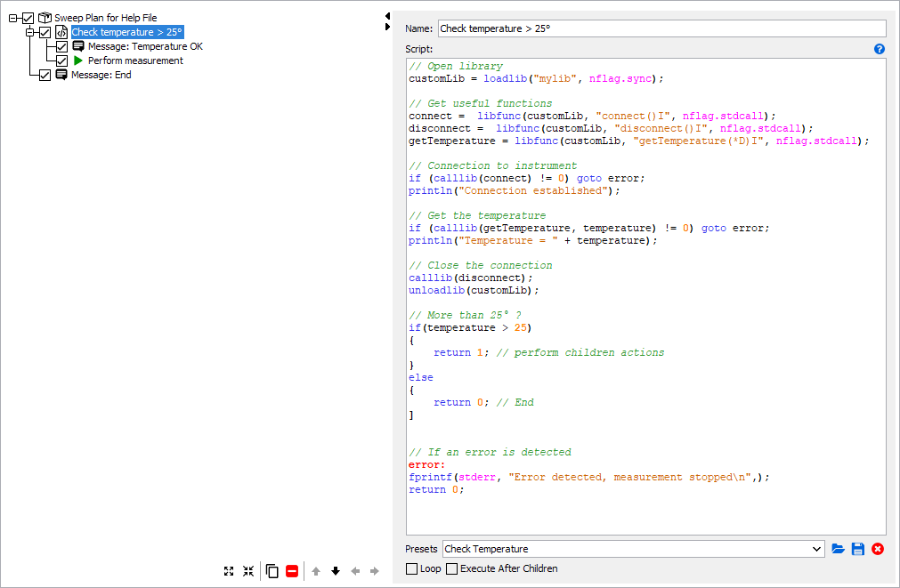Select Message: Temperature OK tree item
Image resolution: width=900 pixels, height=588 pixels.
145,46
